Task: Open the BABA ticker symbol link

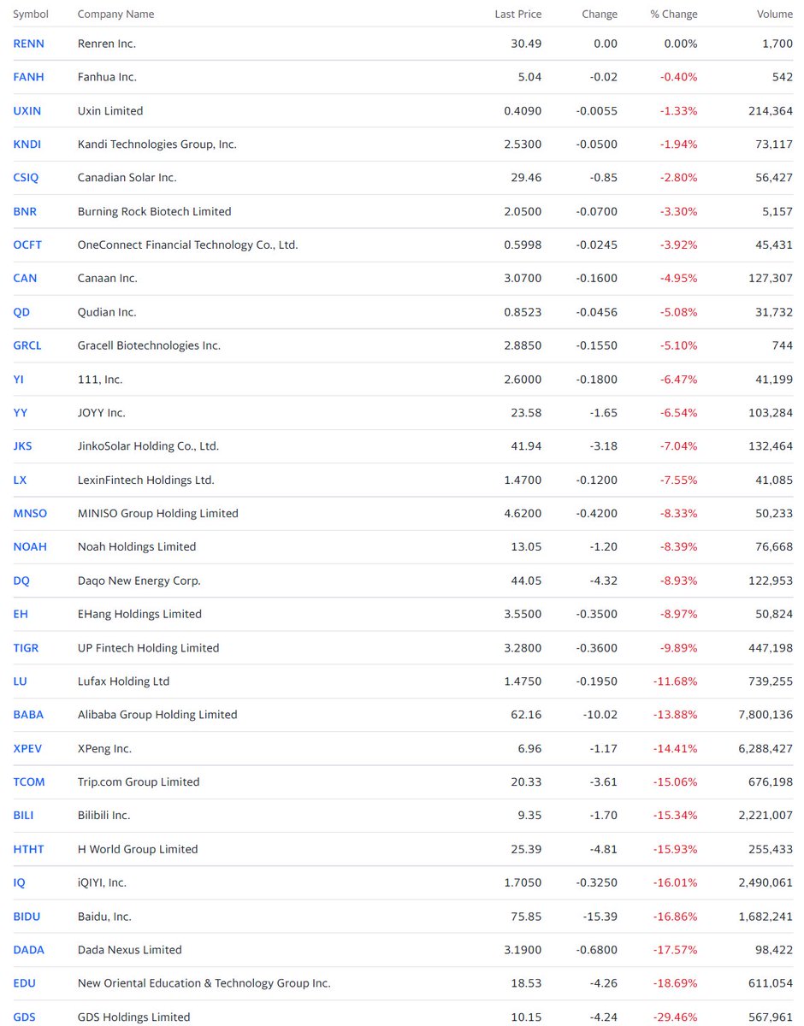Action: point(28,714)
